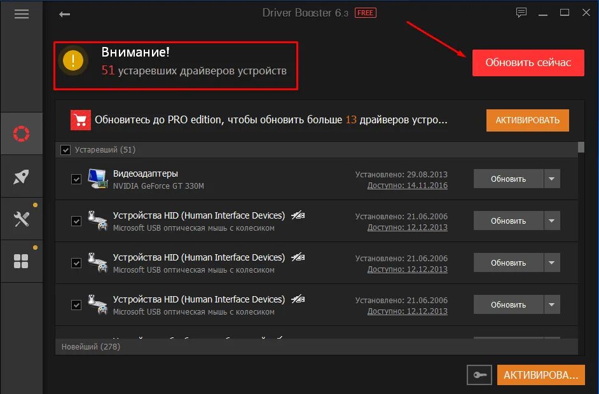Viewport: 599px width, 394px height.
Task: Minimize the Driver Booster window
Action: [x=543, y=13]
